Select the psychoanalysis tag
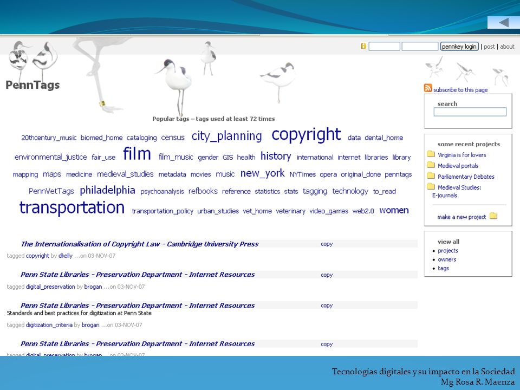The image size is (520, 390). 162,192
